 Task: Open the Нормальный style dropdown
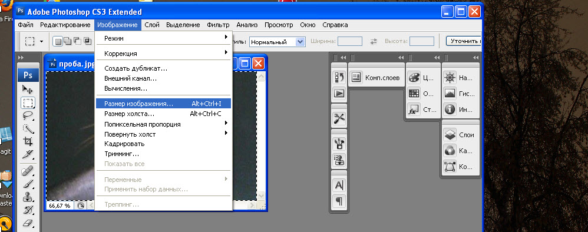(277, 42)
